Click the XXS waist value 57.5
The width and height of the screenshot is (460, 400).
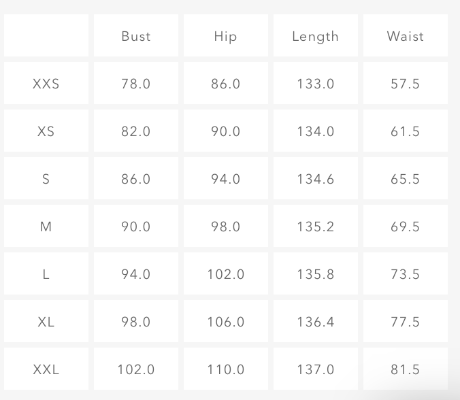(405, 84)
